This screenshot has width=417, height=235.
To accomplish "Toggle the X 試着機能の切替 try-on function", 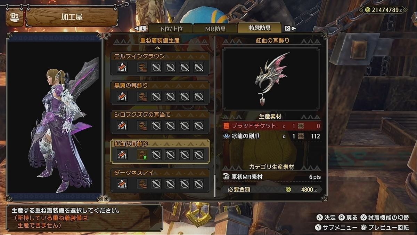I will pos(384,218).
